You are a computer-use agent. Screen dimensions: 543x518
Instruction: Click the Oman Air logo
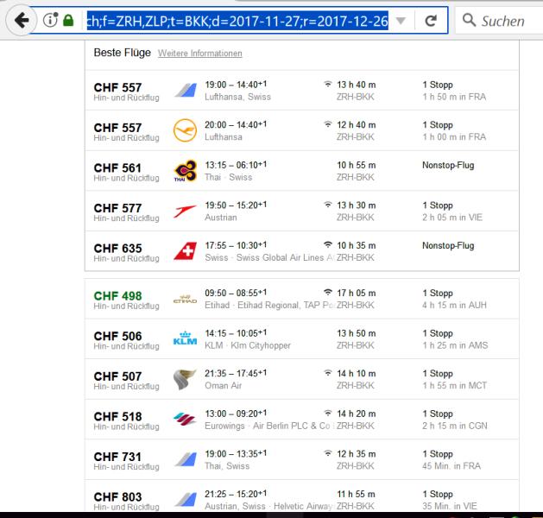[x=184, y=380]
